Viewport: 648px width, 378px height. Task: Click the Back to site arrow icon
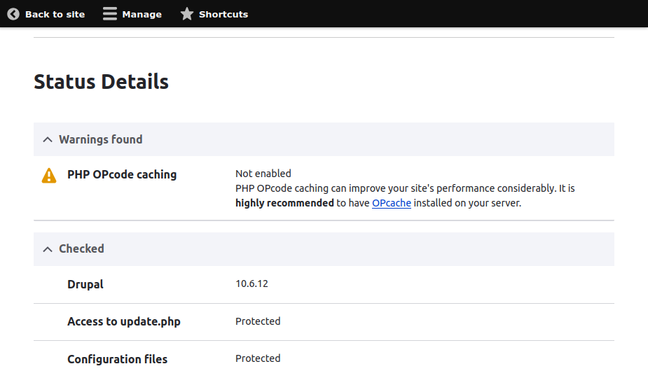[x=13, y=14]
